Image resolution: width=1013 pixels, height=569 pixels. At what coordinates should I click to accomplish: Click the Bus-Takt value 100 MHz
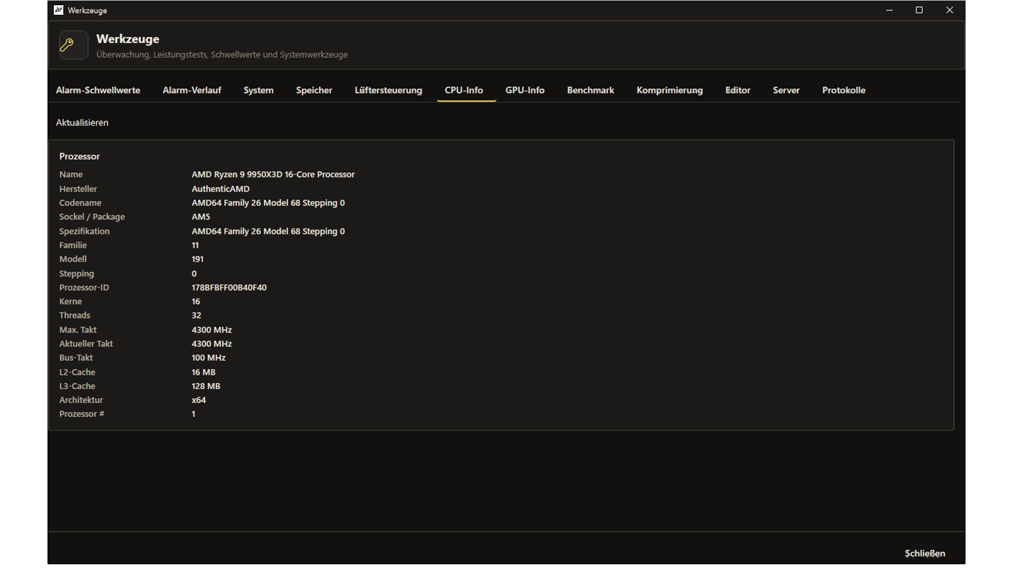coord(208,358)
